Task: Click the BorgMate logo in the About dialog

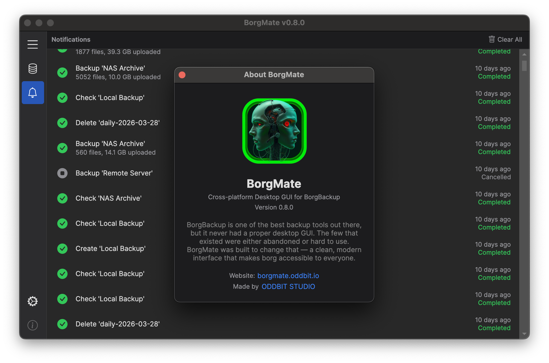Action: 274,131
